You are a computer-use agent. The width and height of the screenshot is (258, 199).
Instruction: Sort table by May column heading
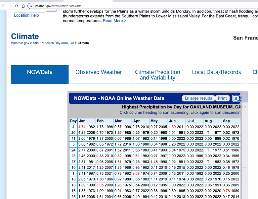click(x=159, y=121)
